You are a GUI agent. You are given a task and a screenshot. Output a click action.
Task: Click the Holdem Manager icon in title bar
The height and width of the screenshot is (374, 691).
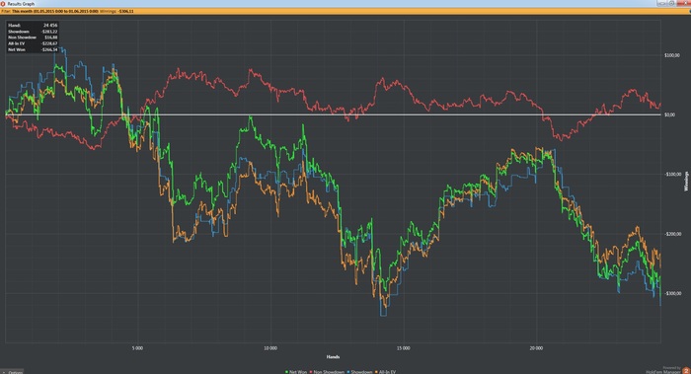[3, 4]
